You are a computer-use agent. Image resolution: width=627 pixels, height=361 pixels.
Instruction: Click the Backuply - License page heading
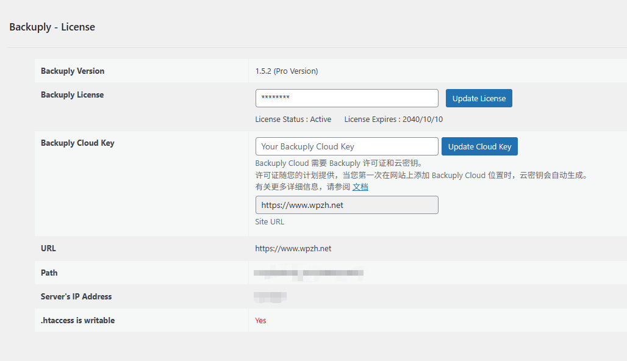point(52,27)
